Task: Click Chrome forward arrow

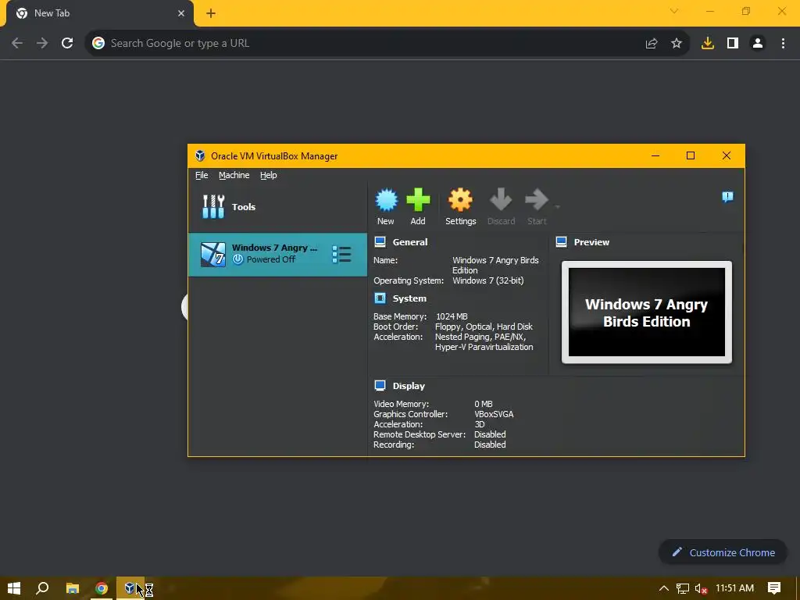Action: click(42, 44)
